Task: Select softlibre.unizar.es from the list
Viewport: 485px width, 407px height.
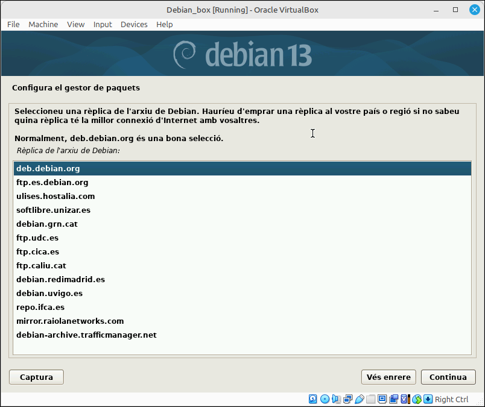Action: pos(242,210)
